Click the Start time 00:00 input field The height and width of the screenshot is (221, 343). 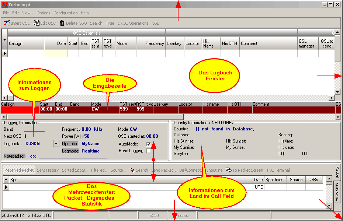47,110
